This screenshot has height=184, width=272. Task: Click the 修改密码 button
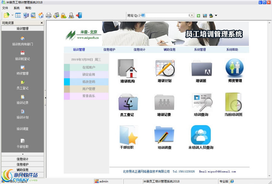86,82
